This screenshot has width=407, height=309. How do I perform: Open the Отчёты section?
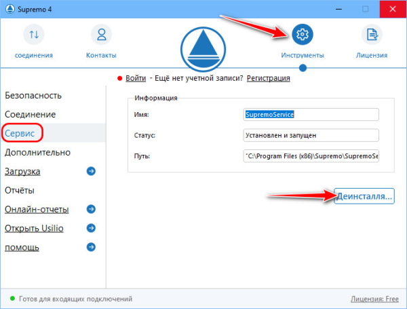point(20,190)
